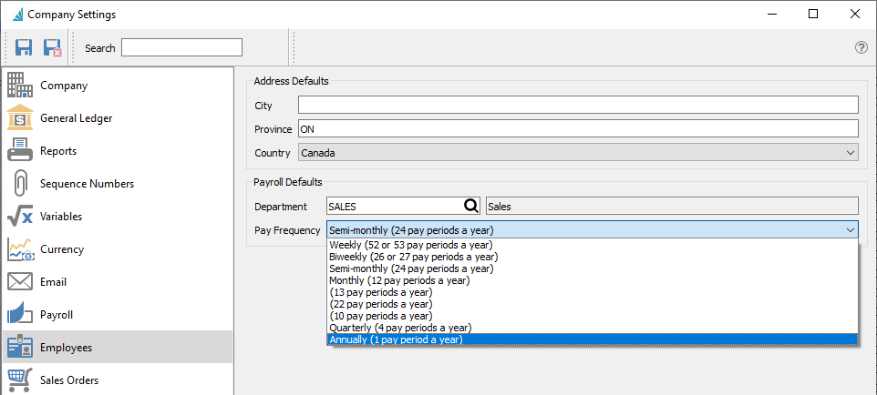Click the Save icon in toolbar

(x=24, y=47)
